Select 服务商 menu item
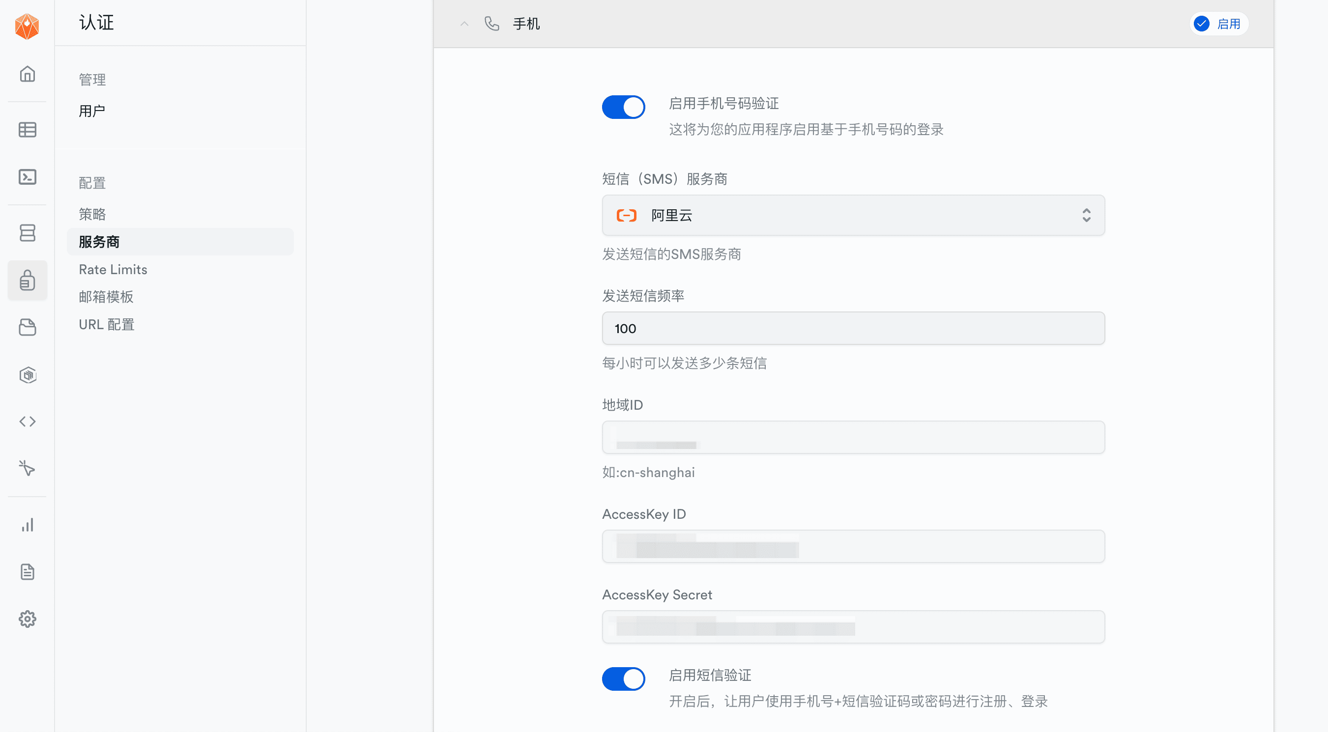This screenshot has width=1328, height=732. click(x=180, y=242)
